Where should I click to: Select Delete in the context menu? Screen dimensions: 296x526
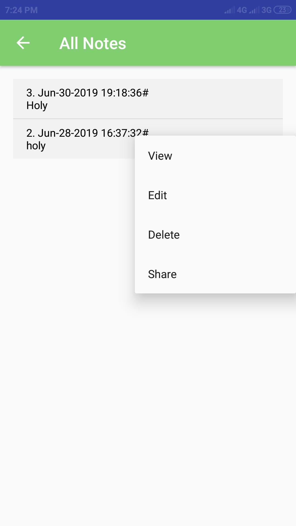tap(215, 235)
